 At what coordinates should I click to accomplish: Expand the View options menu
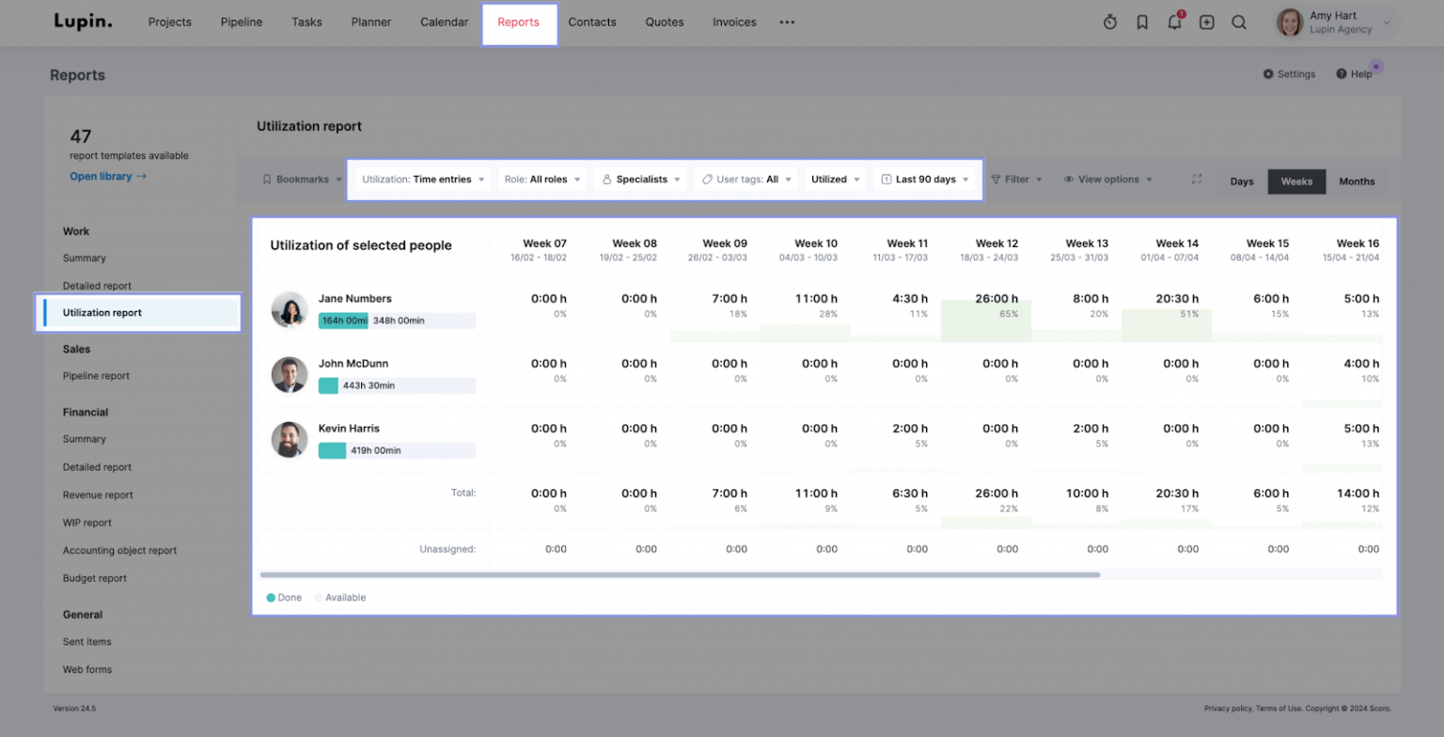(1107, 179)
